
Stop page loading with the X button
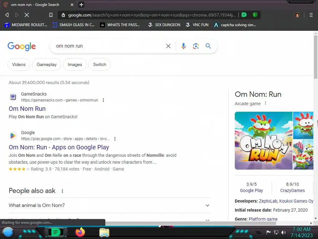click(x=27, y=15)
